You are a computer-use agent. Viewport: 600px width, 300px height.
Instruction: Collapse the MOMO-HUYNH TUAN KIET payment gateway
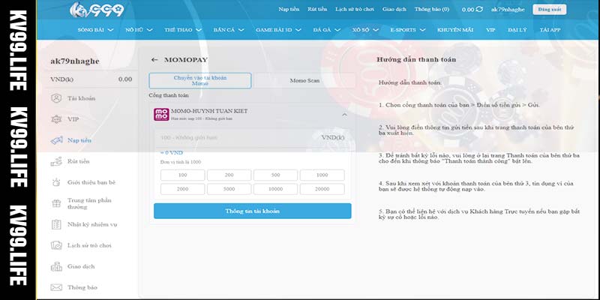344,115
